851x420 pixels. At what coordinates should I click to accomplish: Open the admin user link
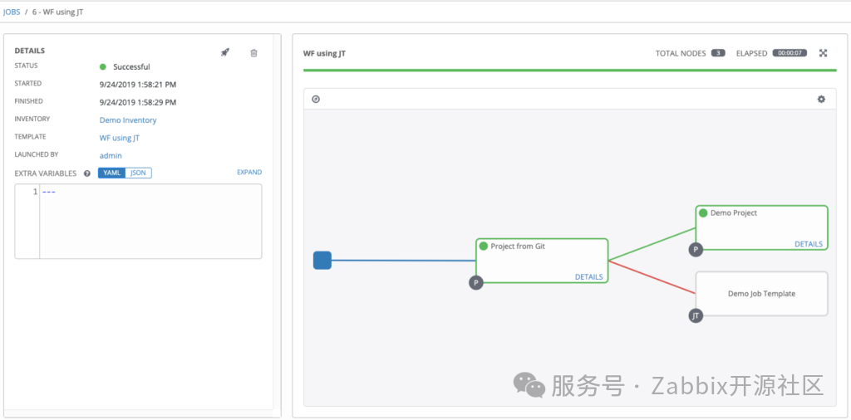point(111,155)
